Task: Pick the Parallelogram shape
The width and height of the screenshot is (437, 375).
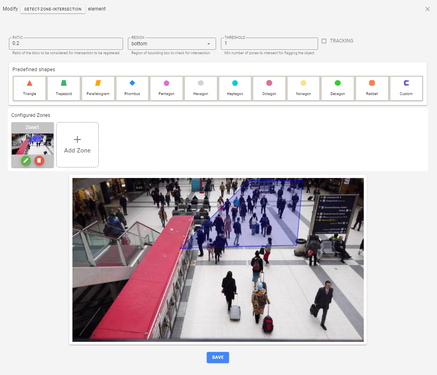Action: (98, 88)
